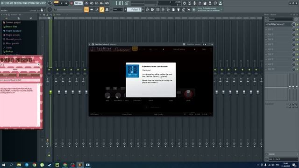The width and height of the screenshot is (299, 168).
Task: Open Telegram from the taskbar
Action: click(x=27, y=165)
